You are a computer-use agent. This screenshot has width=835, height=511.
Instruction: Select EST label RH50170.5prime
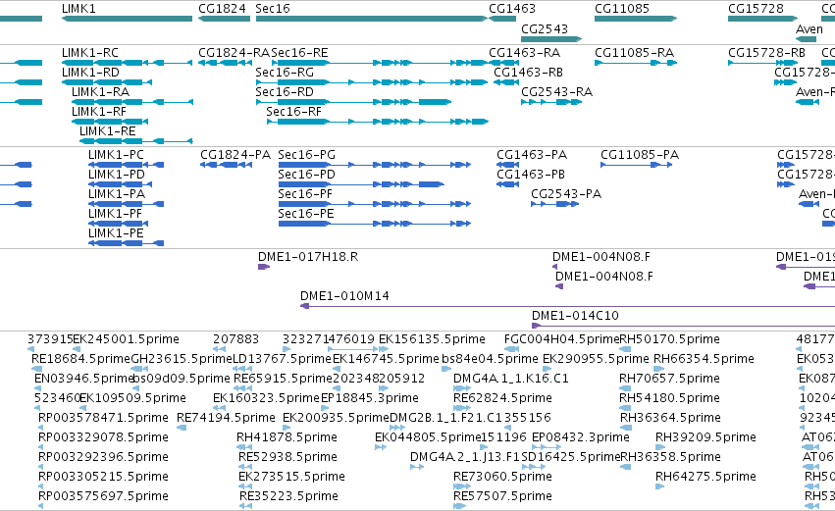(670, 339)
